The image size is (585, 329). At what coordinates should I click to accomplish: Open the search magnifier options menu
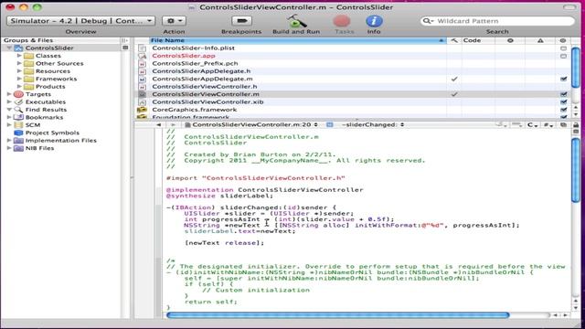pyautogui.click(x=428, y=21)
